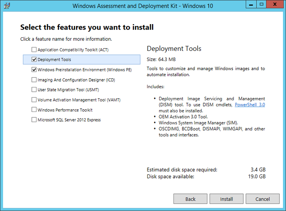Highlight Microsoft SQL Server 2012 Express name
Viewport: 286px width, 211px height.
point(69,120)
